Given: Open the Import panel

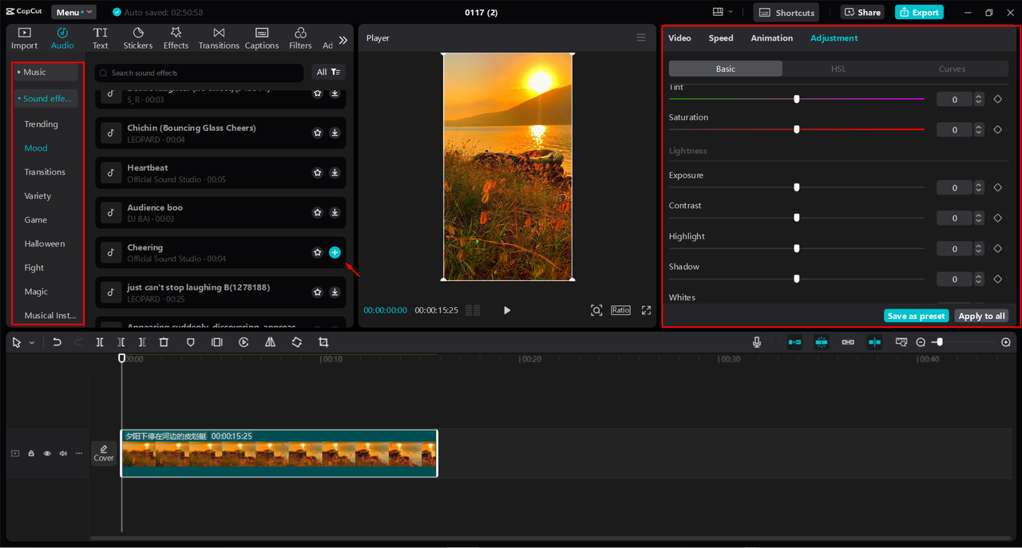Looking at the screenshot, I should pyautogui.click(x=24, y=38).
